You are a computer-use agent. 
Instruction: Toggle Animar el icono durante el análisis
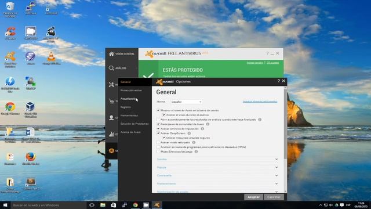click(163, 115)
